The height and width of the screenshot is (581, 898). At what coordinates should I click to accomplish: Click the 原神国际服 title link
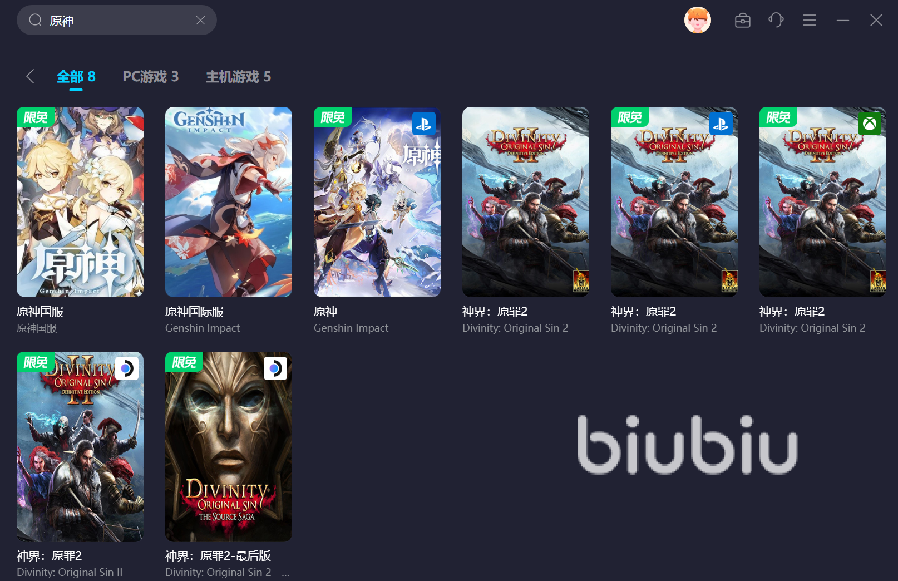(195, 312)
